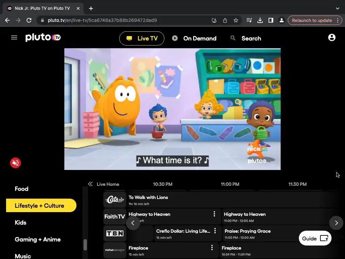
Task: Click the Pluto TV logo
Action: click(43, 37)
